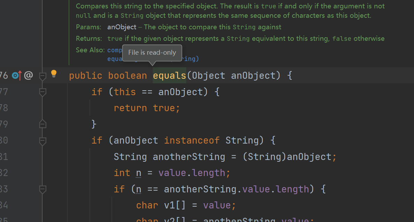The width and height of the screenshot is (414, 222).
Task: Click the 'File is read-only' tooltip
Action: click(x=152, y=53)
